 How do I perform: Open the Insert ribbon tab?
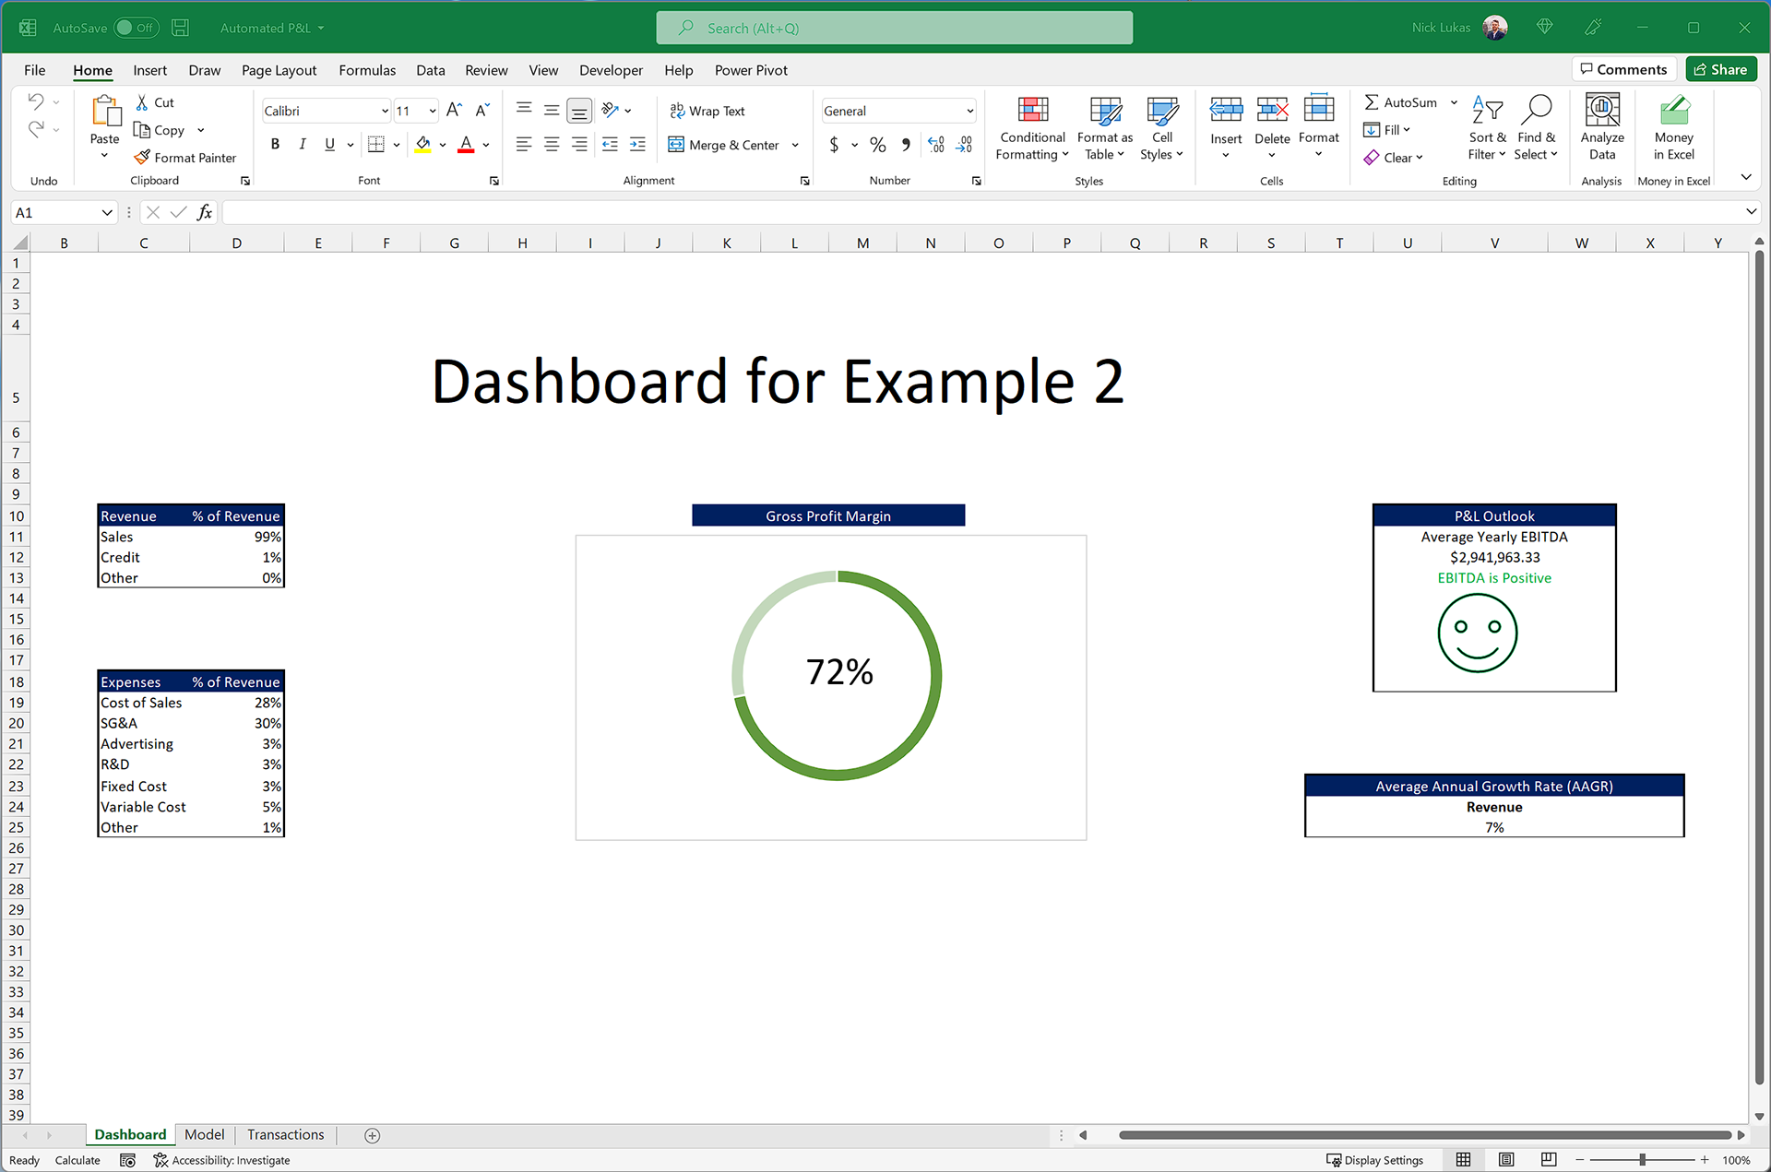(x=149, y=70)
